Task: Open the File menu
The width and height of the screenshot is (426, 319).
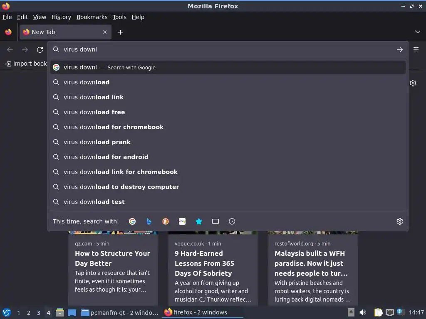Action: tap(7, 17)
